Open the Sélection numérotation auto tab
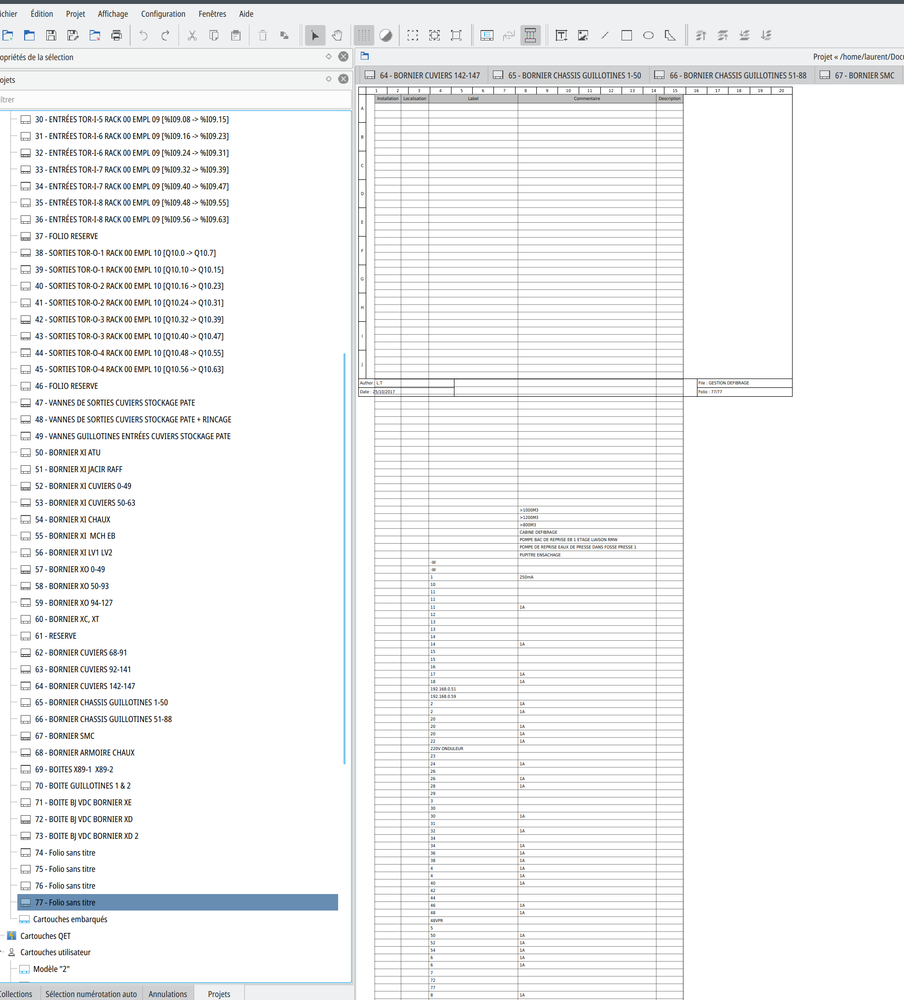 [x=91, y=994]
